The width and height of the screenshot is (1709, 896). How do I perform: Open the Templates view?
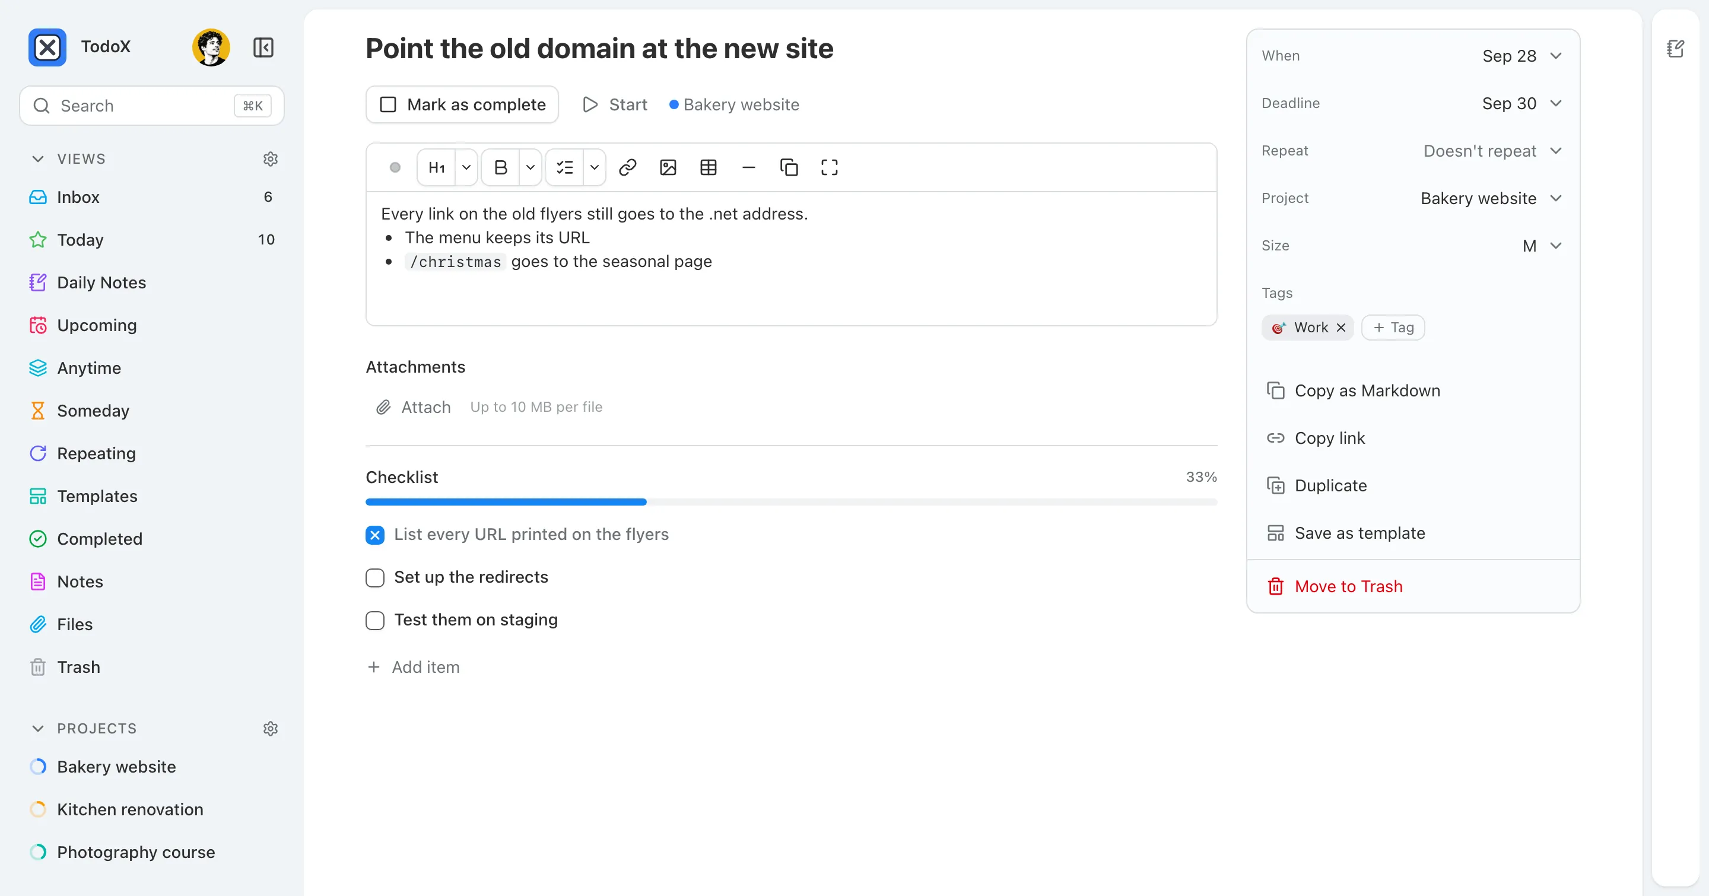152,496
